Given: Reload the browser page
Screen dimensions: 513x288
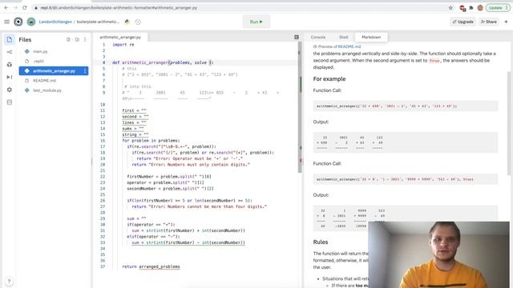Looking at the screenshot, I should point(25,7).
